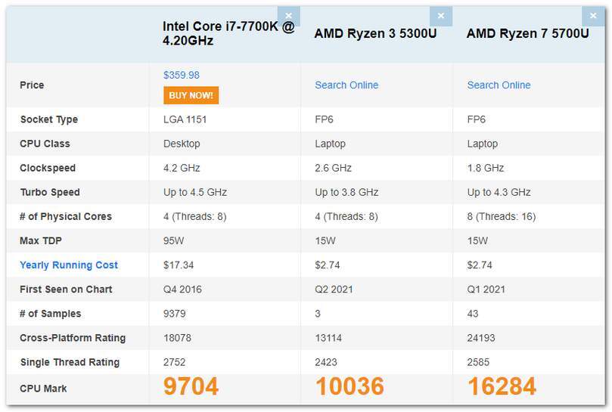Click the AMD Ryzen 3 5300U heading

click(374, 33)
